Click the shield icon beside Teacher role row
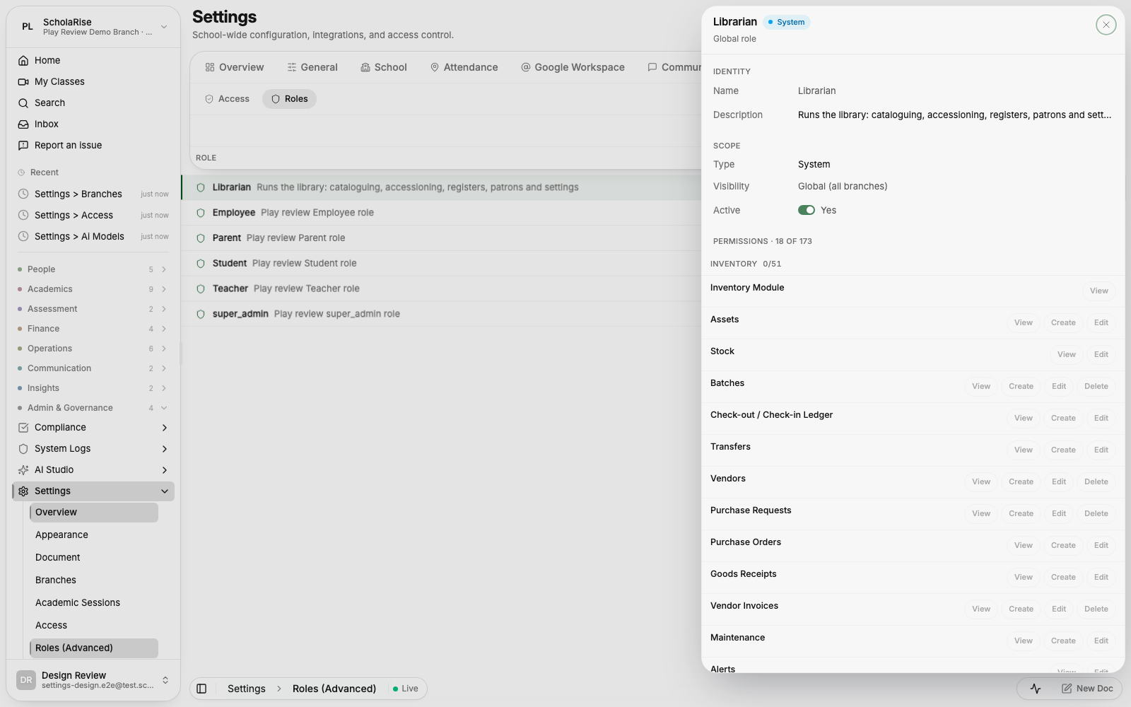 (x=201, y=289)
